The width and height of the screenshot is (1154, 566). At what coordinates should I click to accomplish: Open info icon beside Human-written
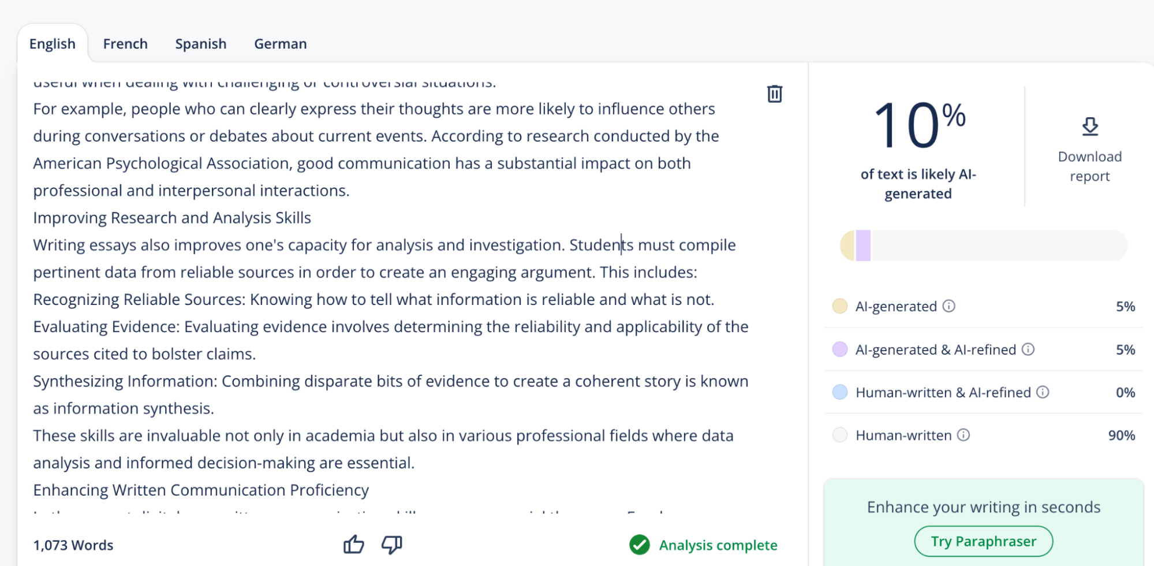point(963,435)
